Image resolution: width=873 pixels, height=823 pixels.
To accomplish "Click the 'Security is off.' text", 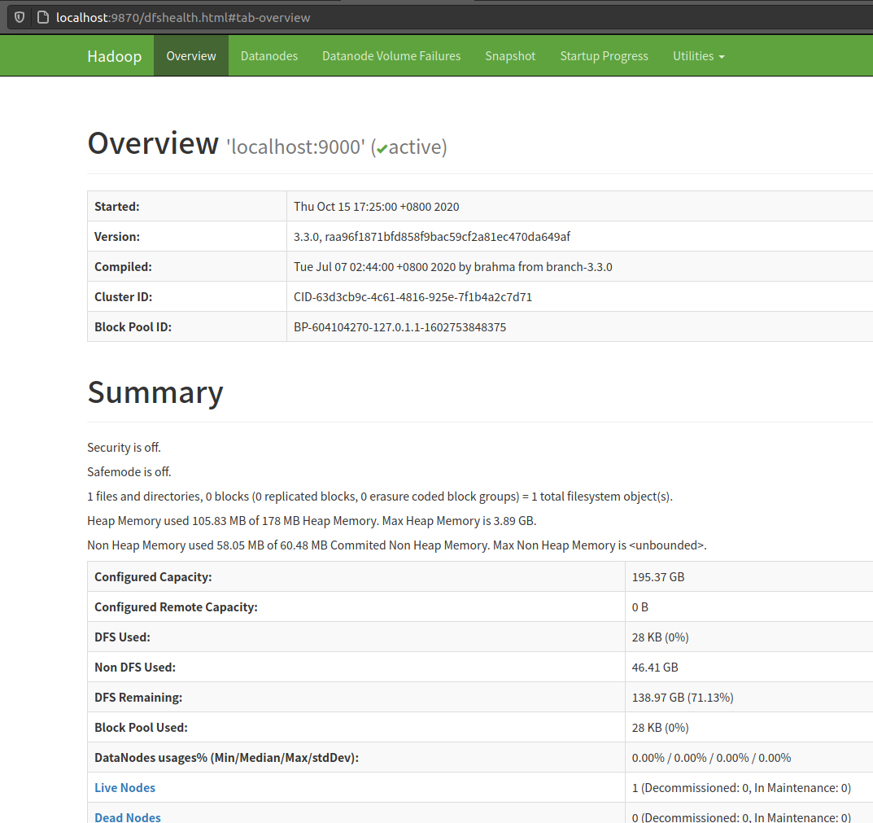I will click(124, 448).
